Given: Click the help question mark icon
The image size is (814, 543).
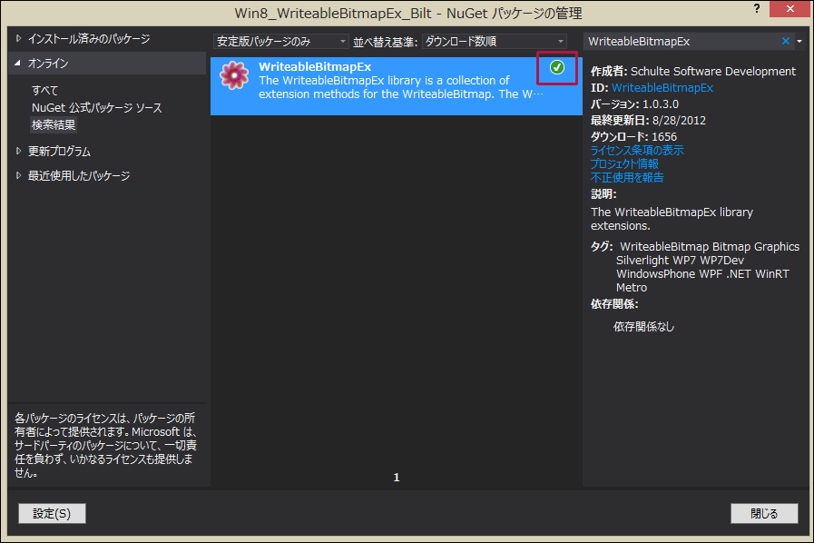Looking at the screenshot, I should tap(757, 9).
